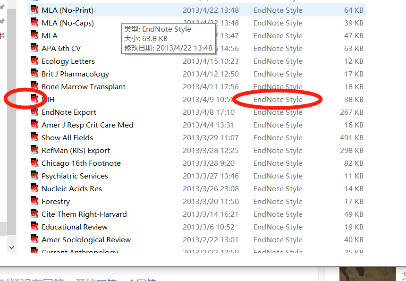
Task: Click the date 2013/3/27 13:46
Action: point(211,176)
